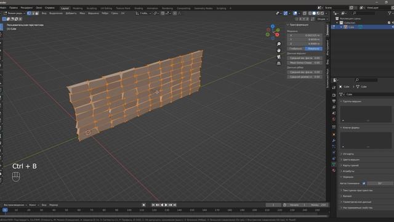
Task: Select edge selection mode
Action: tap(33, 13)
